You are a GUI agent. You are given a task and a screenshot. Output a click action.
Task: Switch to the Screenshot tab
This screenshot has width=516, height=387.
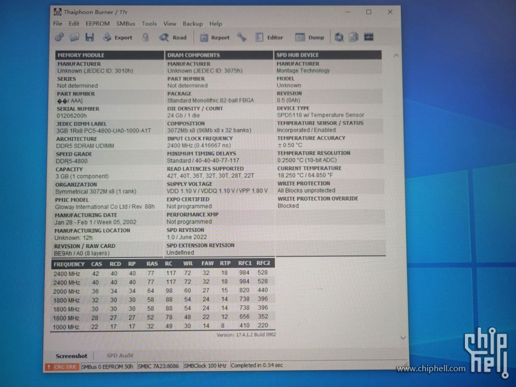(72, 356)
